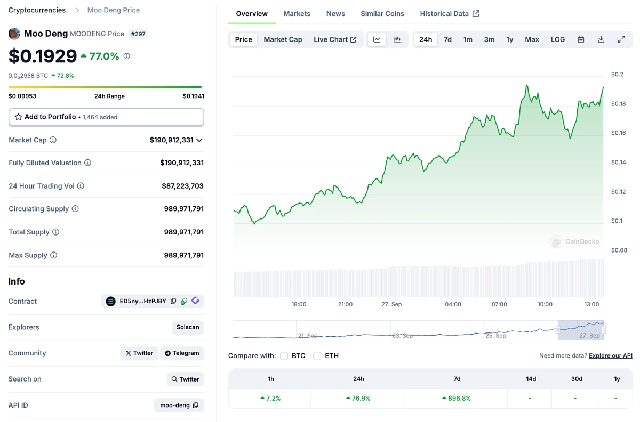The image size is (640, 422).
Task: Toggle the LOG scale on chart
Action: [557, 39]
